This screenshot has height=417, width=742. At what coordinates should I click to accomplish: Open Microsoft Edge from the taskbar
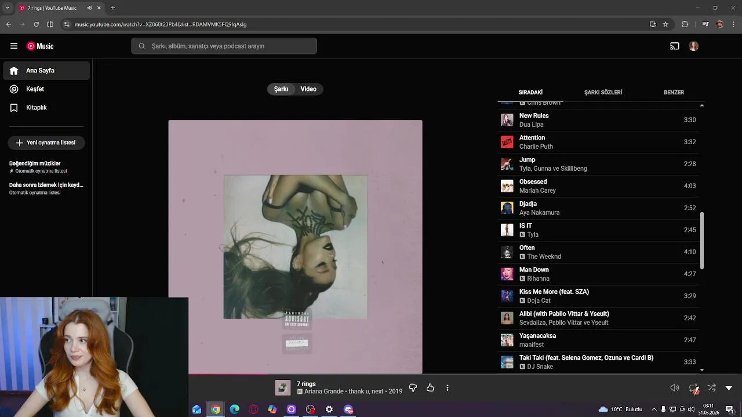coord(234,409)
